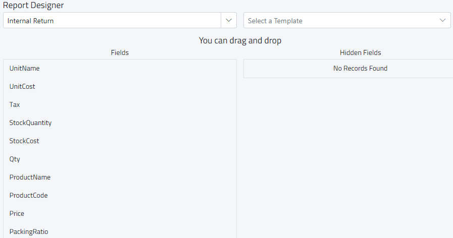Click the Tax field item
Screen dimensions: 453x238
(15, 105)
